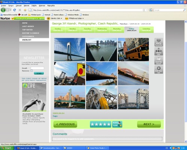Open the river and city skyline photo
Screen dimensions: 187x150
[101, 49]
